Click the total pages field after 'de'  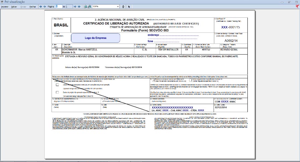(x=69, y=6)
